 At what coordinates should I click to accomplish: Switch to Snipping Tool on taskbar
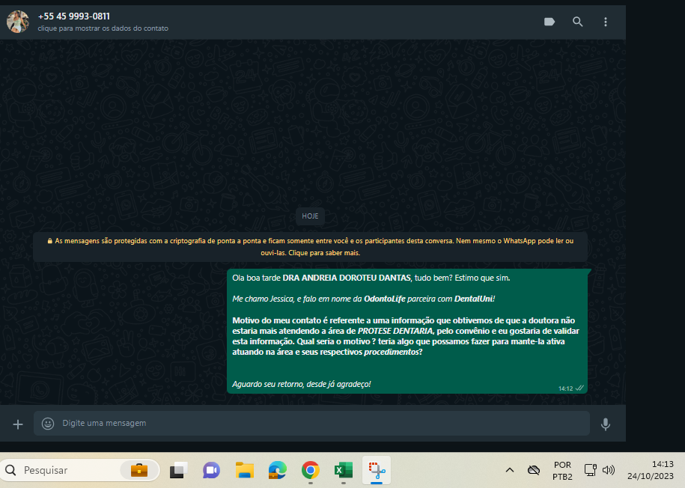[376, 470]
